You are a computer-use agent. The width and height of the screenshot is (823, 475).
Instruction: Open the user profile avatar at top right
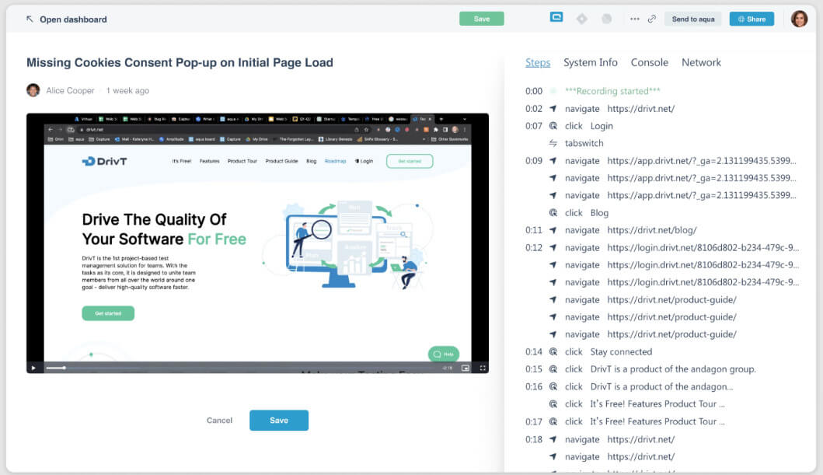[x=799, y=19]
